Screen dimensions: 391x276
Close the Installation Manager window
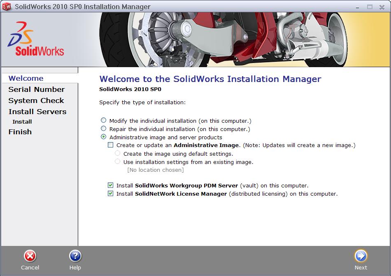(382, 7)
